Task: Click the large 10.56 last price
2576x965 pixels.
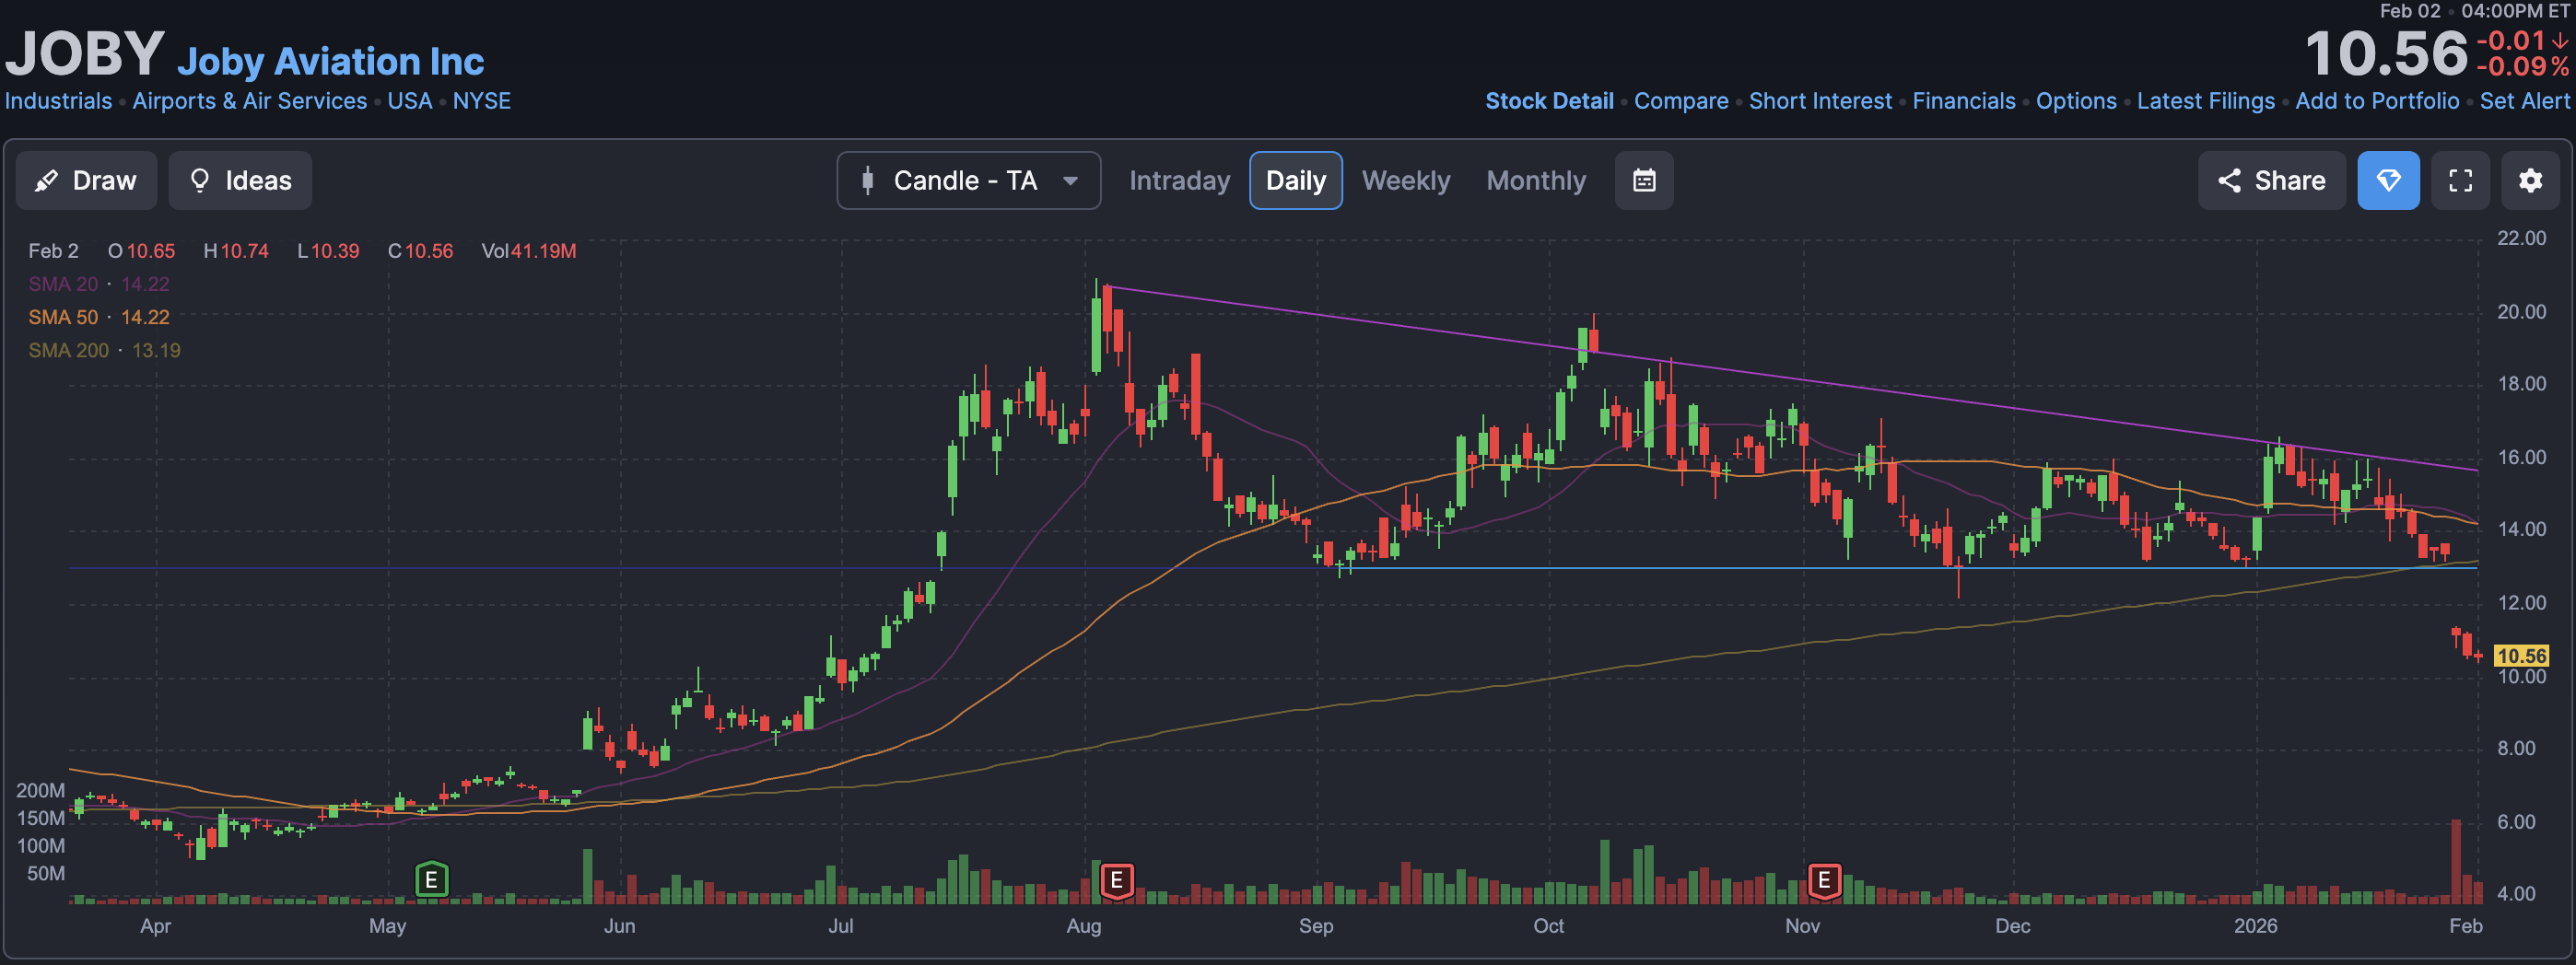Action: click(x=2386, y=52)
